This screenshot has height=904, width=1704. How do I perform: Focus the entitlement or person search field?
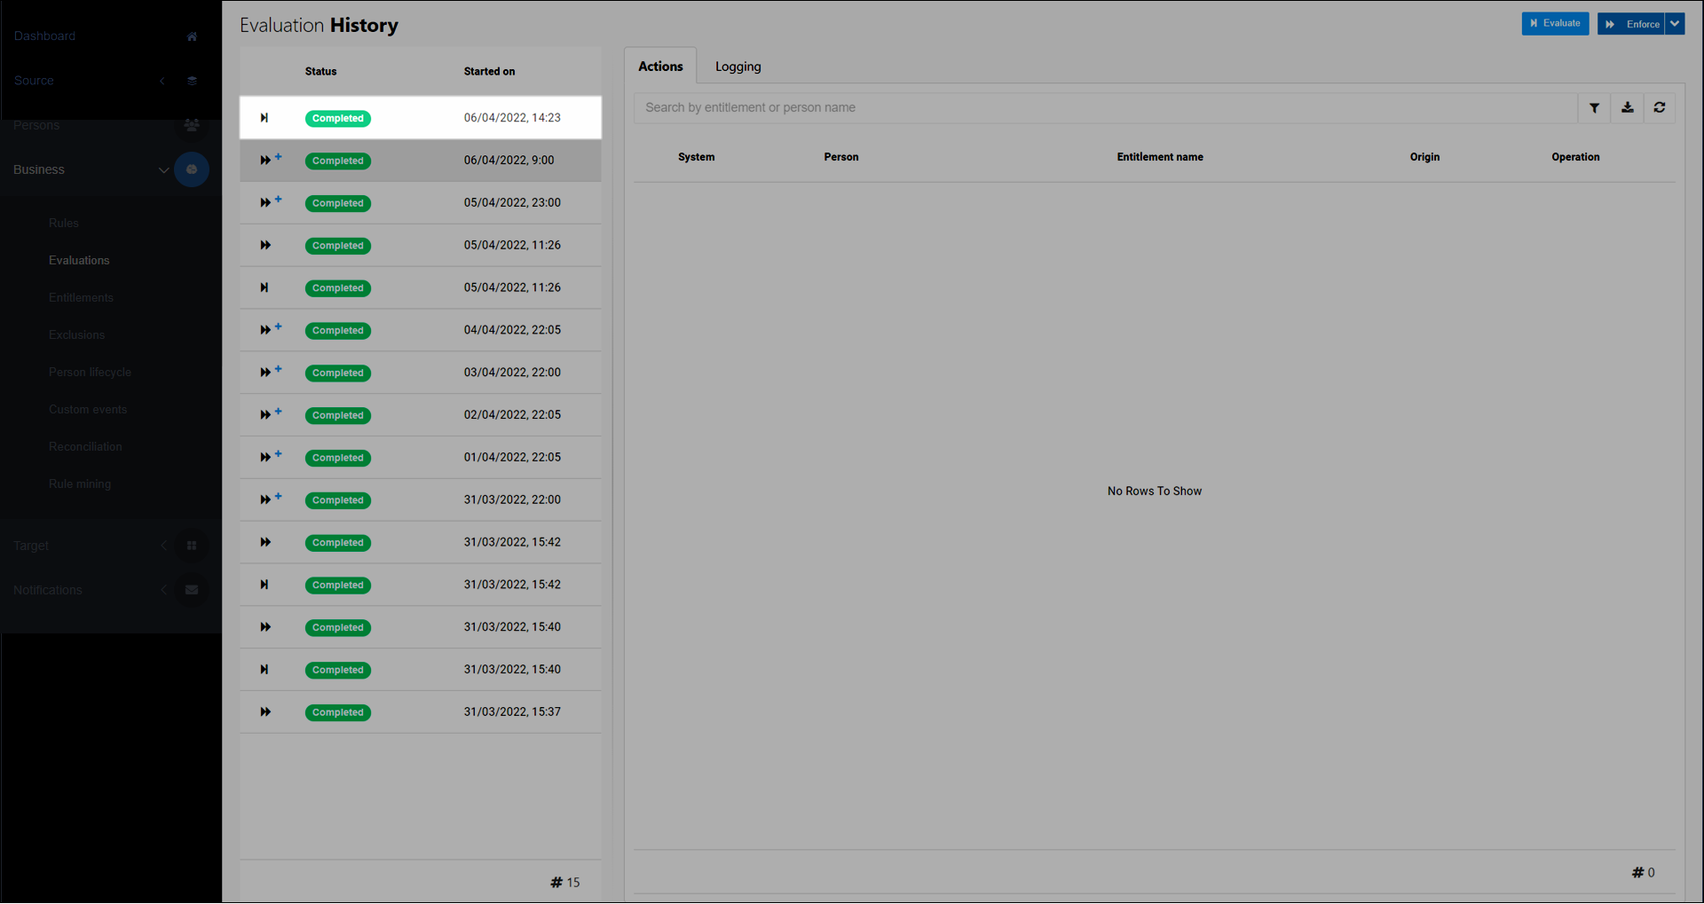(x=1105, y=108)
